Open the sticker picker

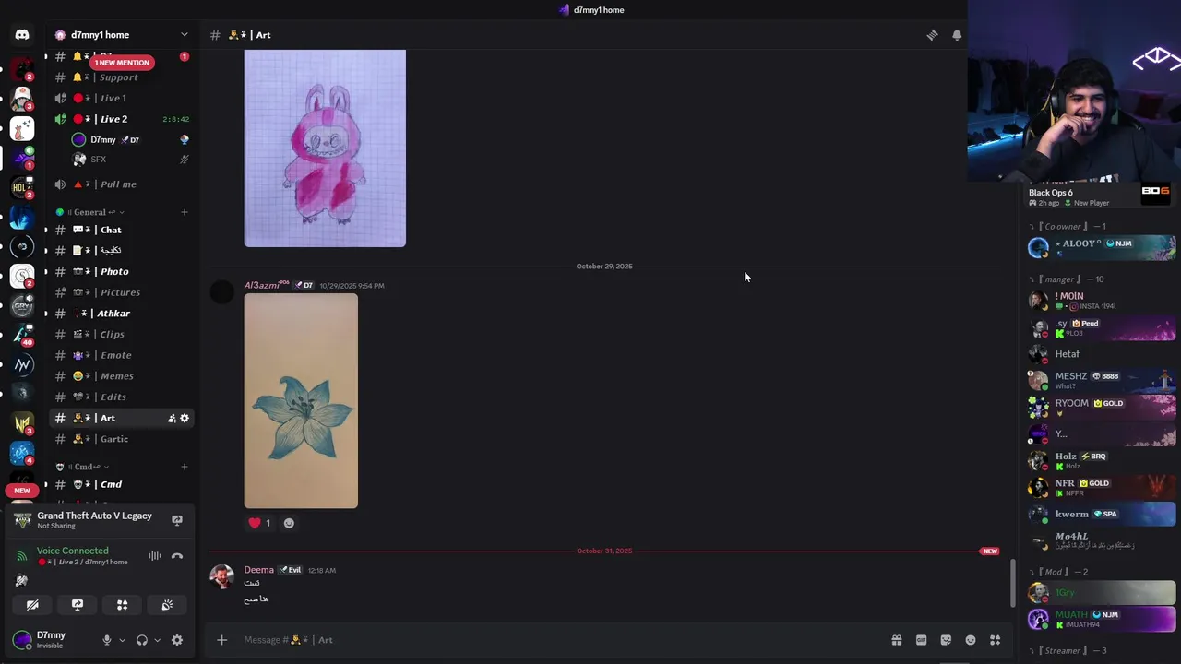coord(946,640)
